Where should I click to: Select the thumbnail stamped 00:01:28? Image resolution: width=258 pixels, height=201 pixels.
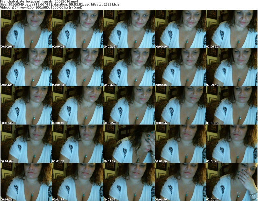[78, 182]
